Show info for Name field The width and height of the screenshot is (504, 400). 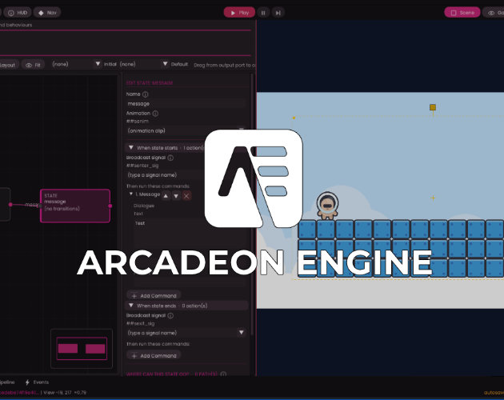[x=146, y=94]
